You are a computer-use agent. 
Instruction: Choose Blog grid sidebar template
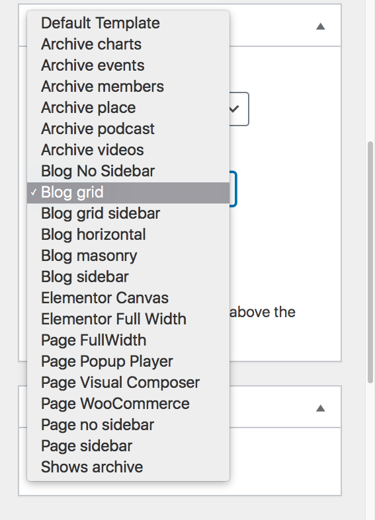128,213
